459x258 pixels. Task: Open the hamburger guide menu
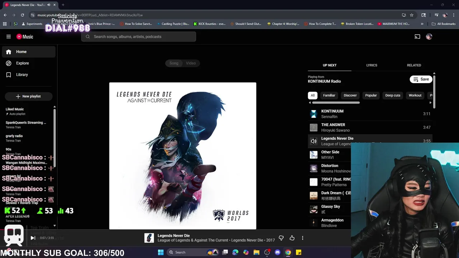pos(9,37)
